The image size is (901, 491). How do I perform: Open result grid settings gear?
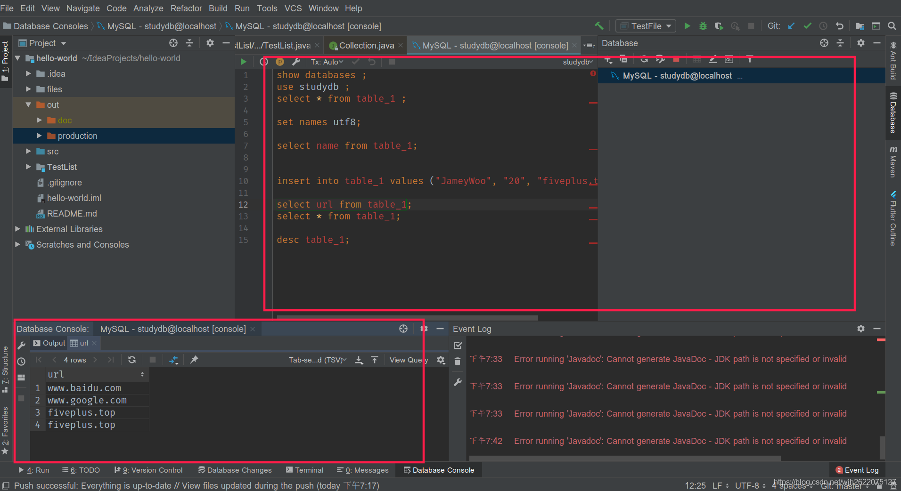[441, 360]
